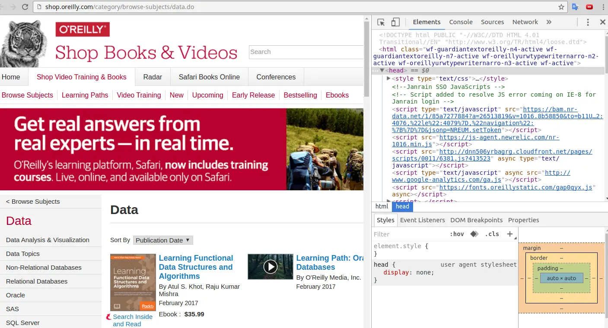Viewport: 608px width, 328px height.
Task: Close the DevTools panel
Action: [602, 22]
